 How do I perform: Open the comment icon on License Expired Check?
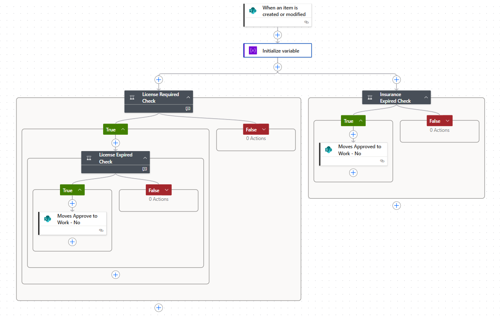[145, 169]
